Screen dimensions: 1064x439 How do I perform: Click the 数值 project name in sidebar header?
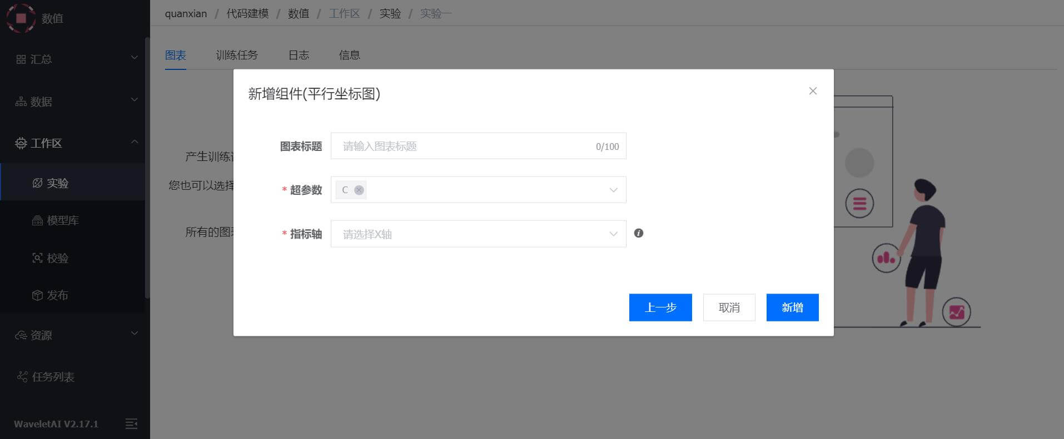coord(52,18)
